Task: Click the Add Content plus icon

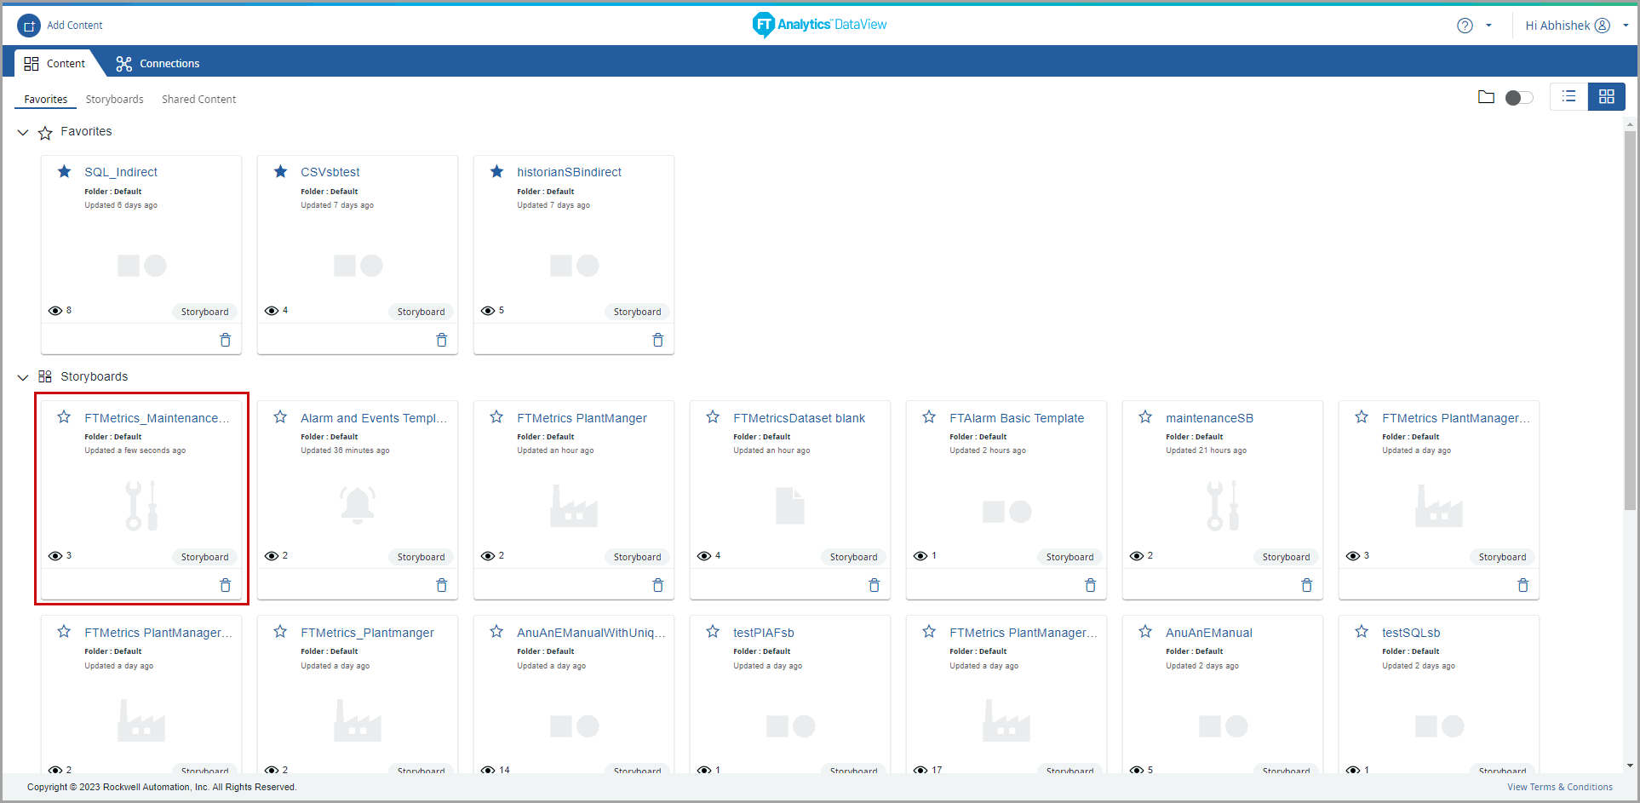Action: click(29, 26)
